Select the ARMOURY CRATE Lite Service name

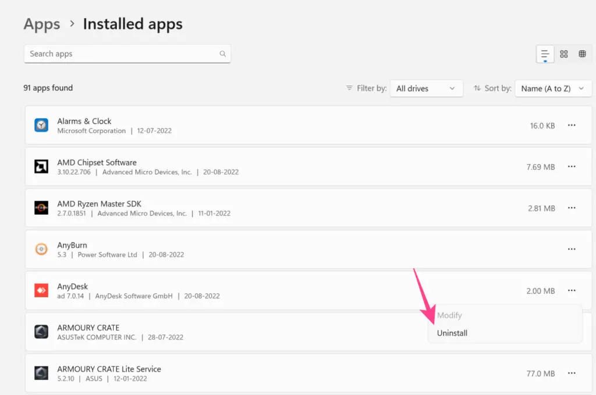coord(109,369)
